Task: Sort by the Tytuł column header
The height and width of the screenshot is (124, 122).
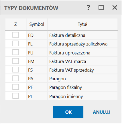Action: (x=83, y=24)
